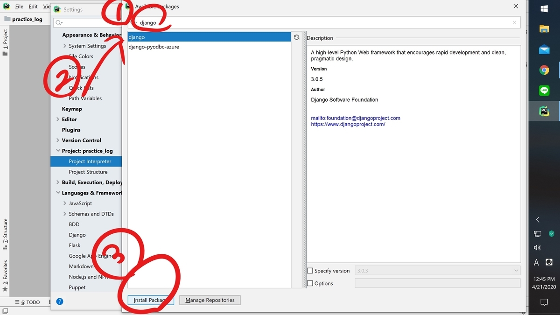The image size is (560, 315).
Task: Clear the django search field
Action: [514, 22]
